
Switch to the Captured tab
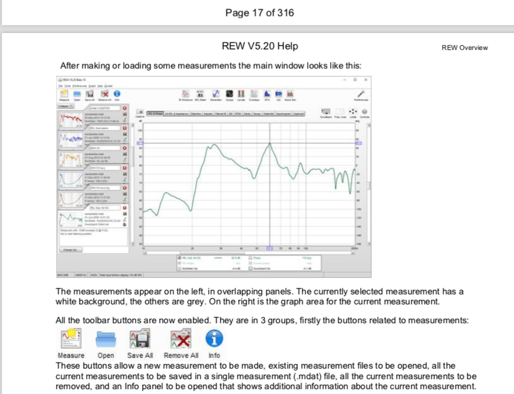[298, 114]
